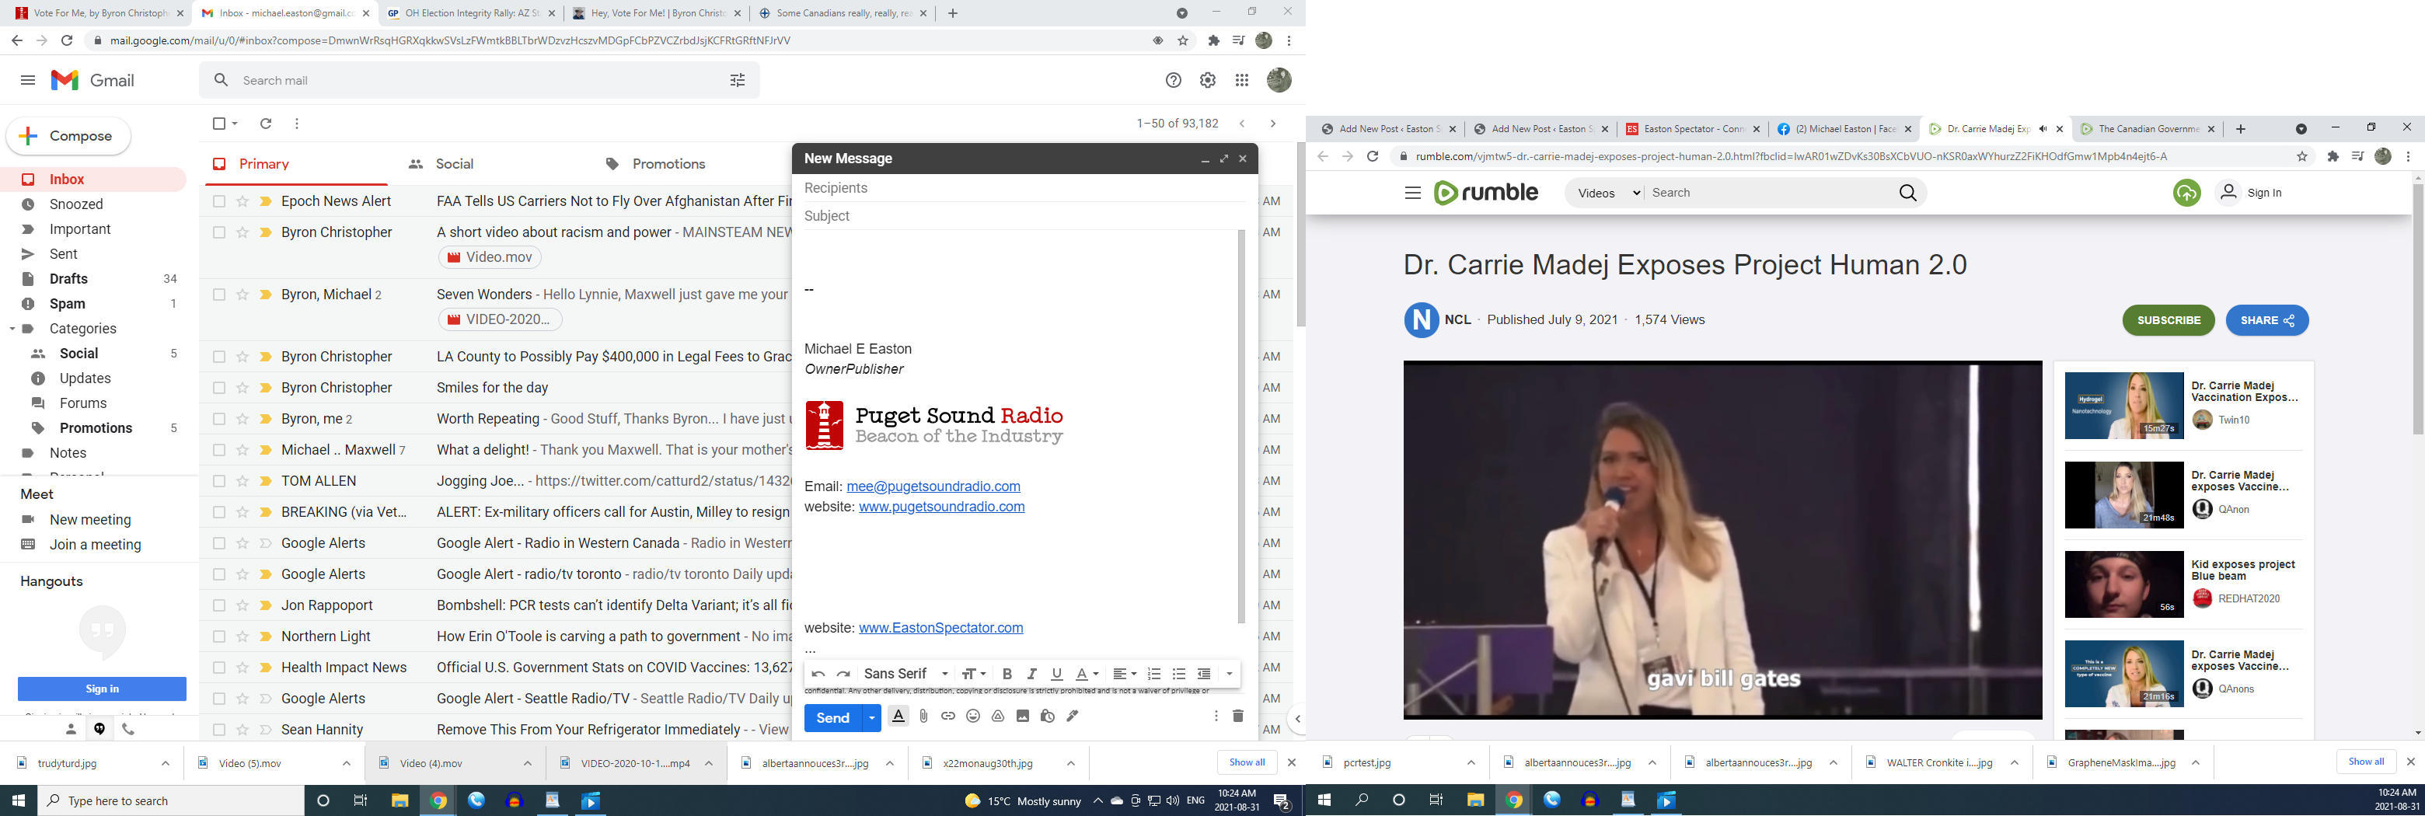Toggle confidential mode lock-clock icon

point(1047,717)
